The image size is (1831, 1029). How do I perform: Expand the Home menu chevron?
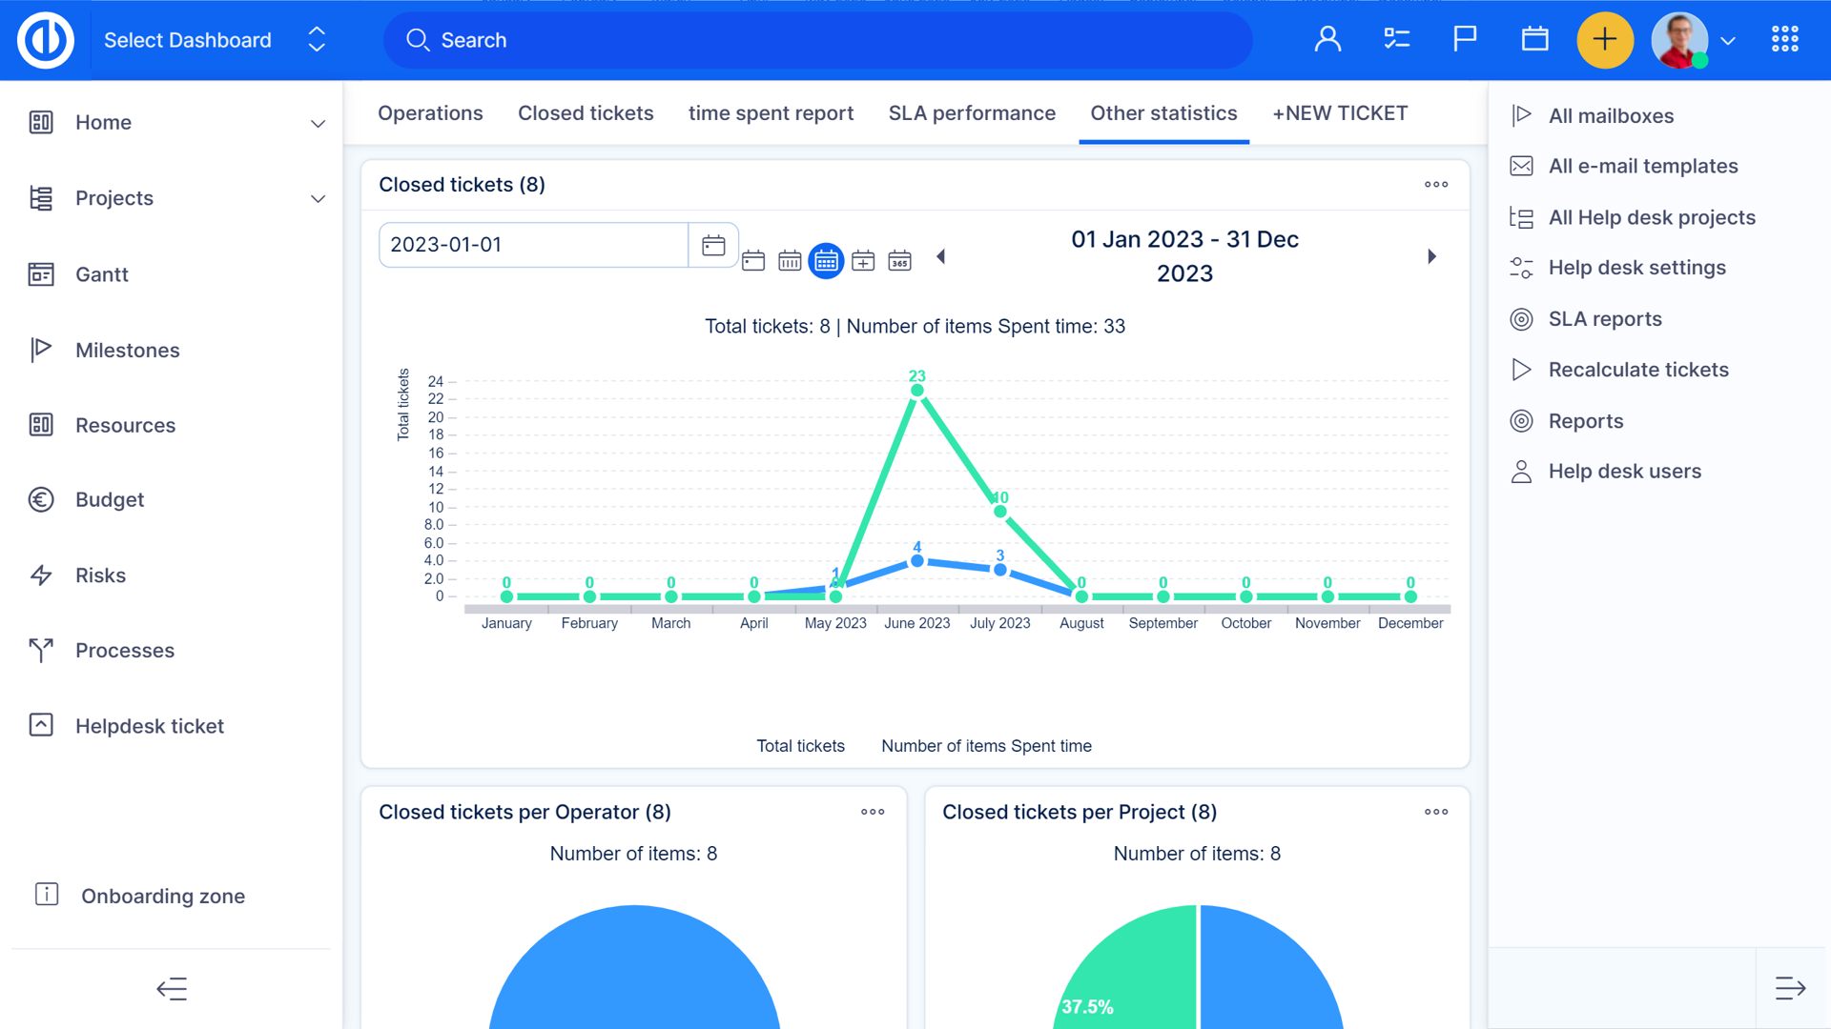click(x=318, y=123)
